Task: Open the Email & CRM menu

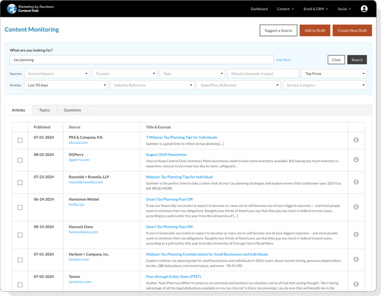Action: coord(316,9)
